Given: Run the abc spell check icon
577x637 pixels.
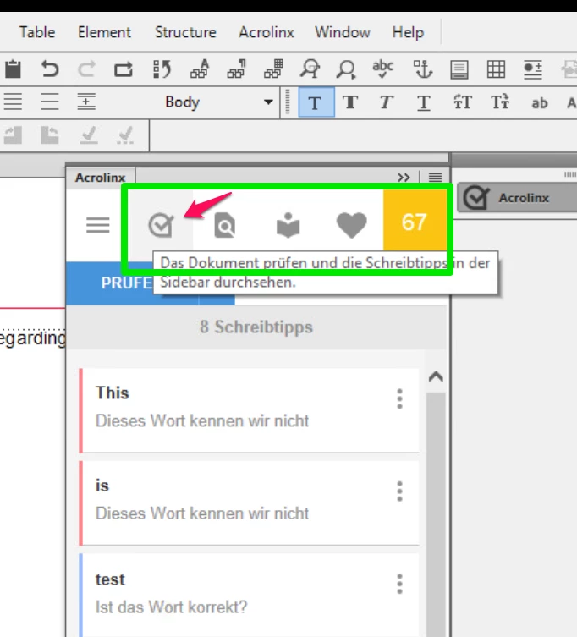Looking at the screenshot, I should tap(382, 69).
